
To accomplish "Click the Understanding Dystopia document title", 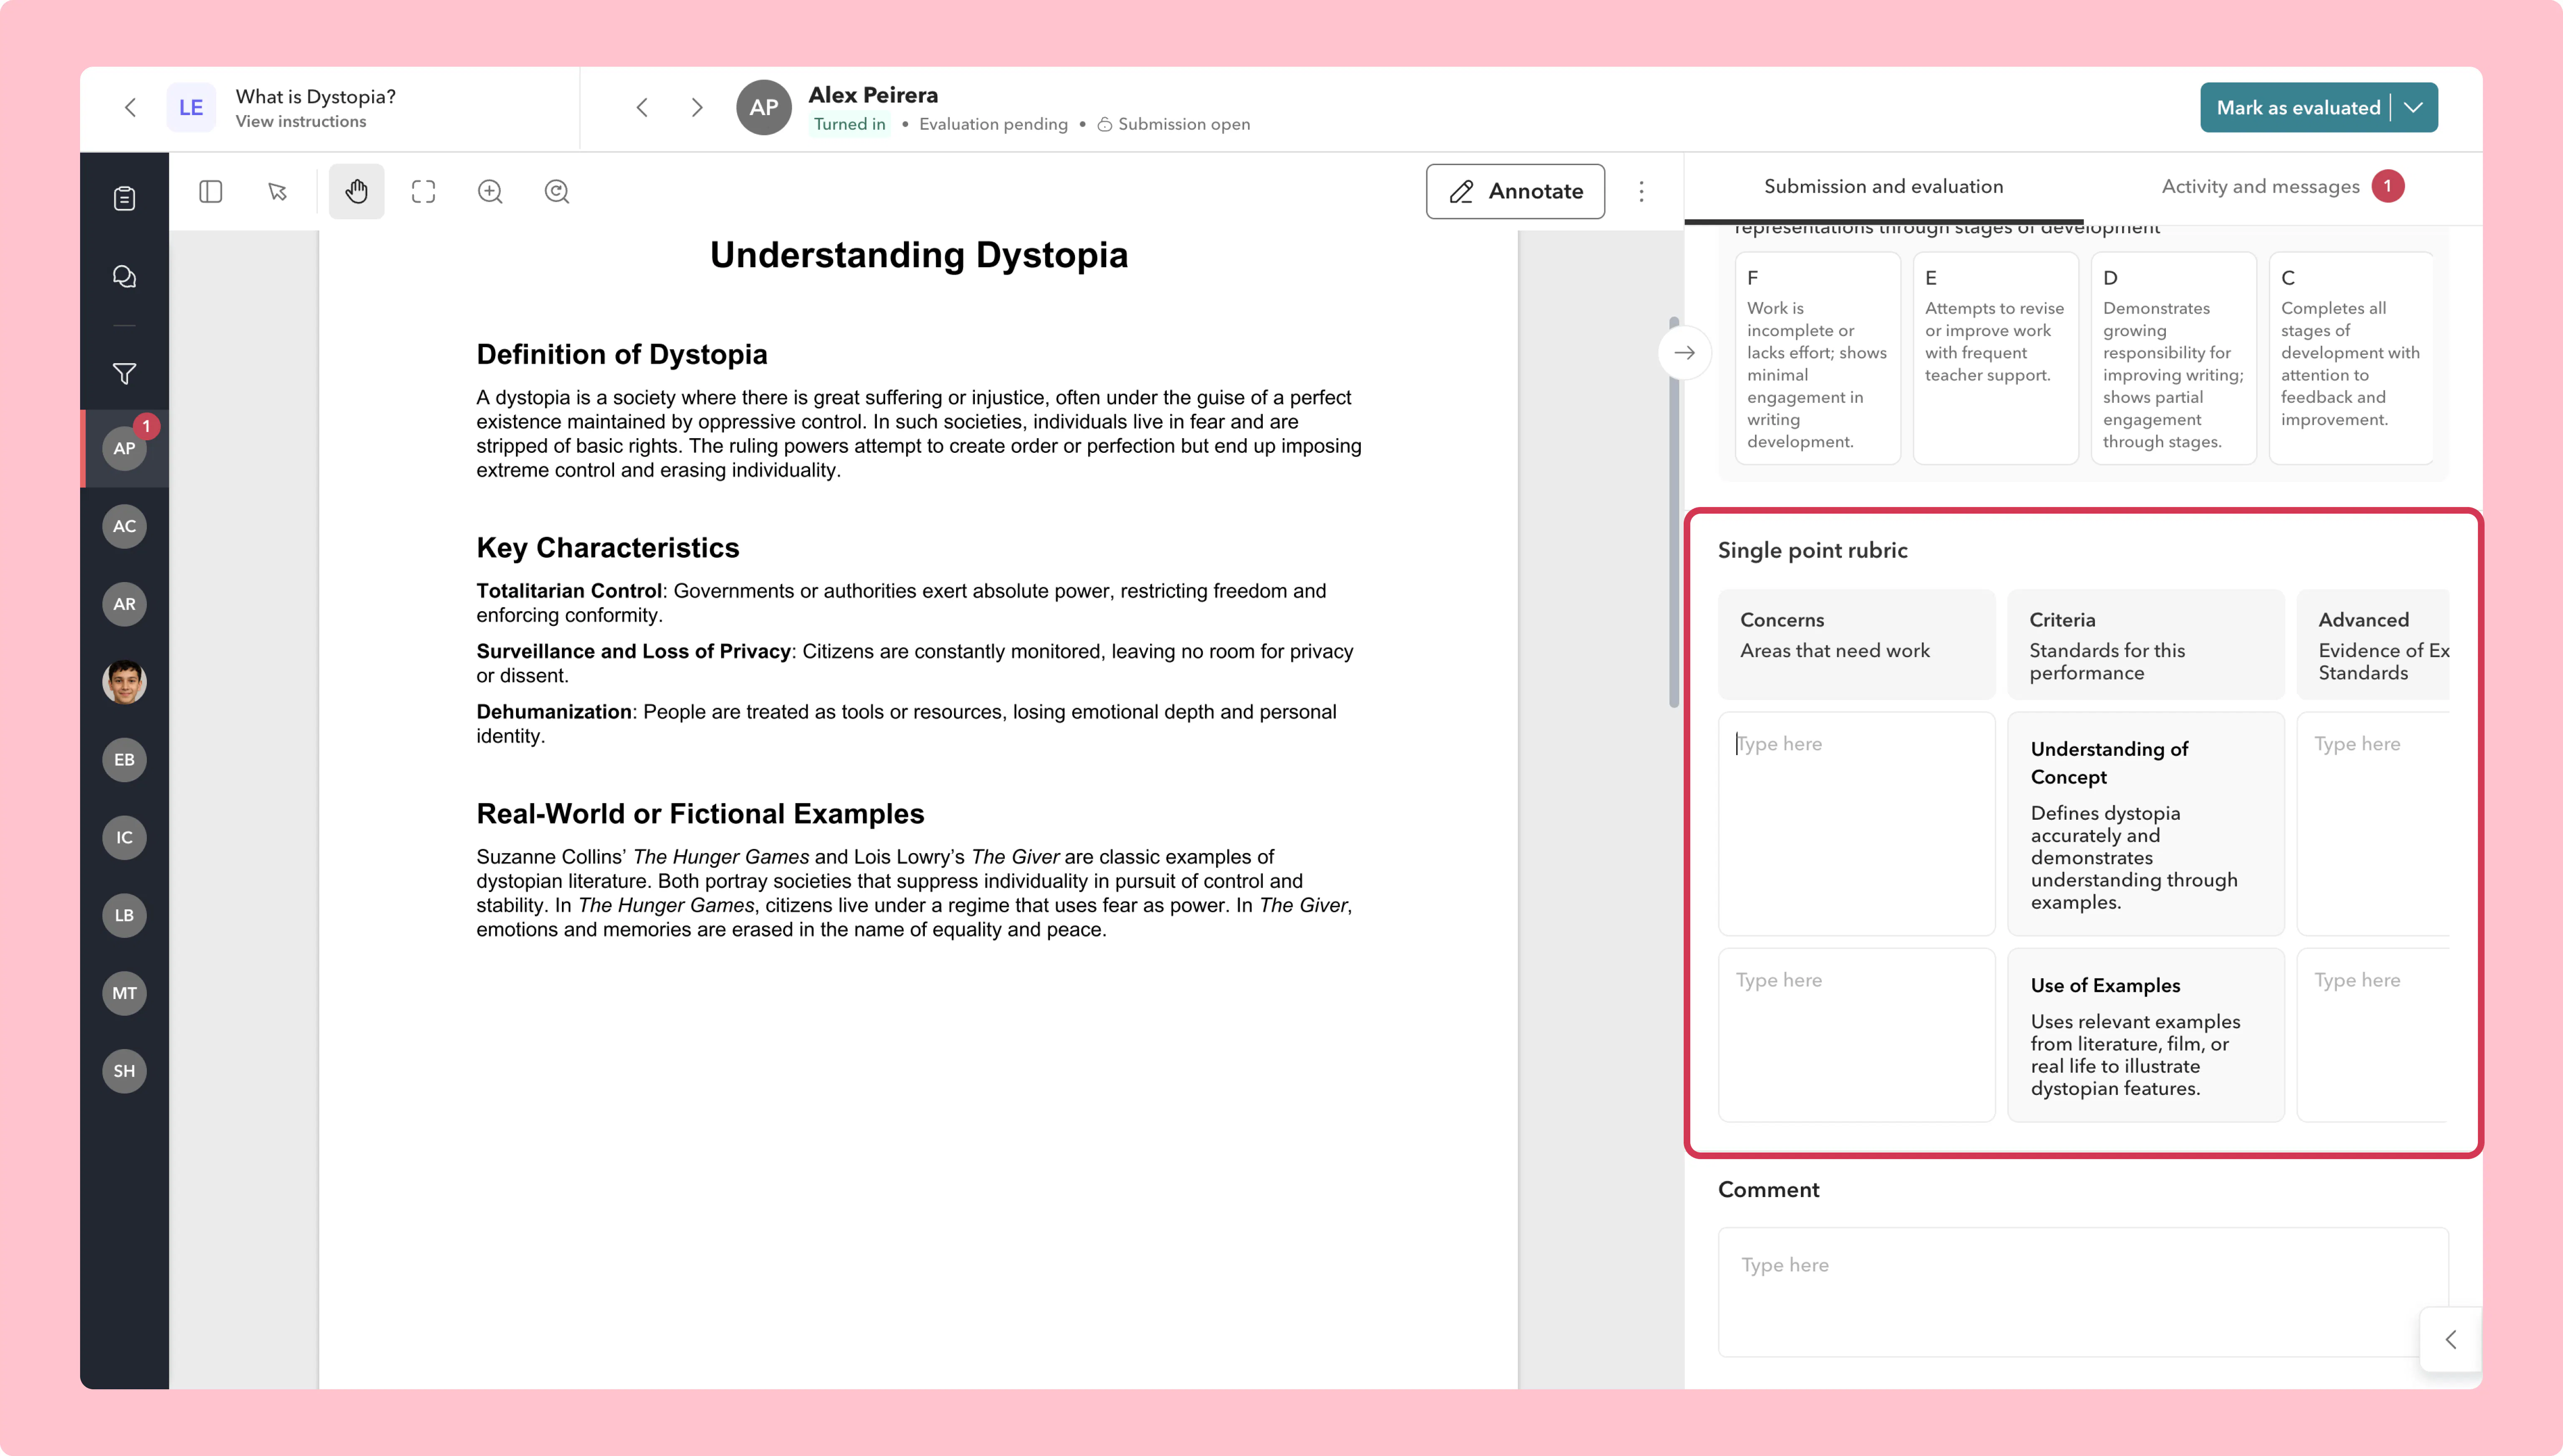I will click(x=919, y=255).
